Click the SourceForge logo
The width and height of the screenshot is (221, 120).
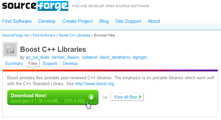35,6
